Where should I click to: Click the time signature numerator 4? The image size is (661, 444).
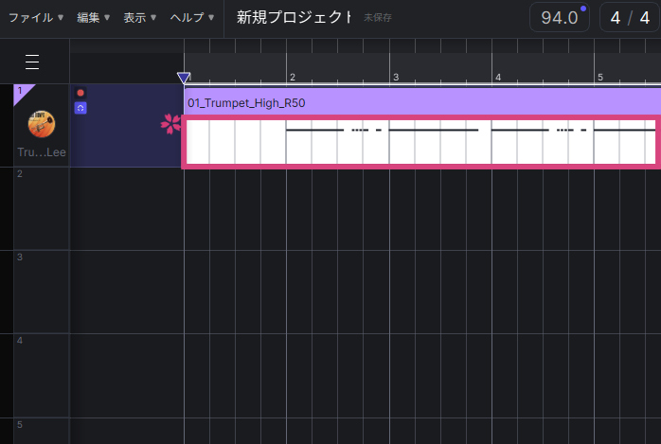click(616, 18)
